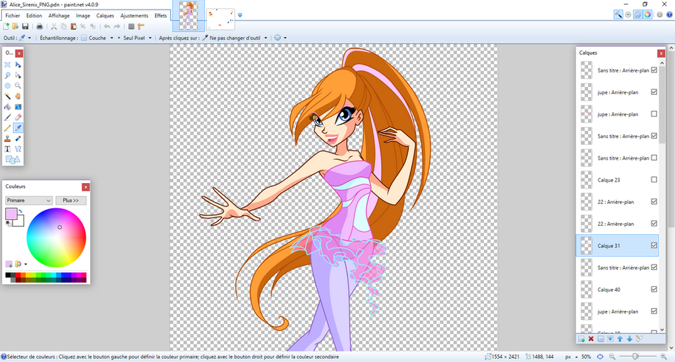Close the Calques panel

660,53
